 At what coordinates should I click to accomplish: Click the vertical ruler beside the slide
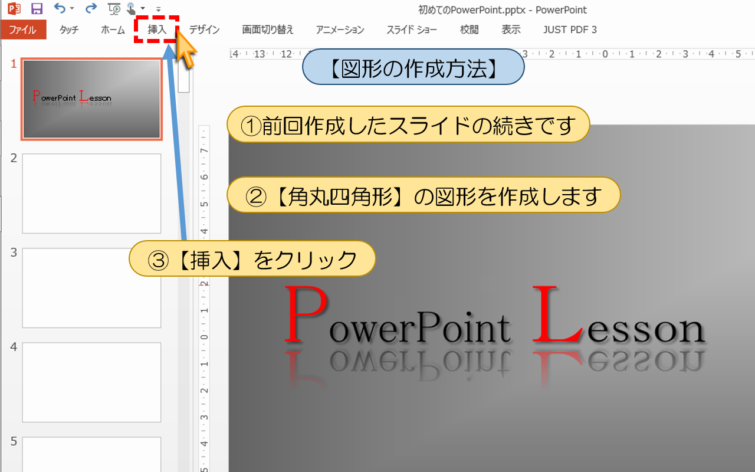click(204, 298)
